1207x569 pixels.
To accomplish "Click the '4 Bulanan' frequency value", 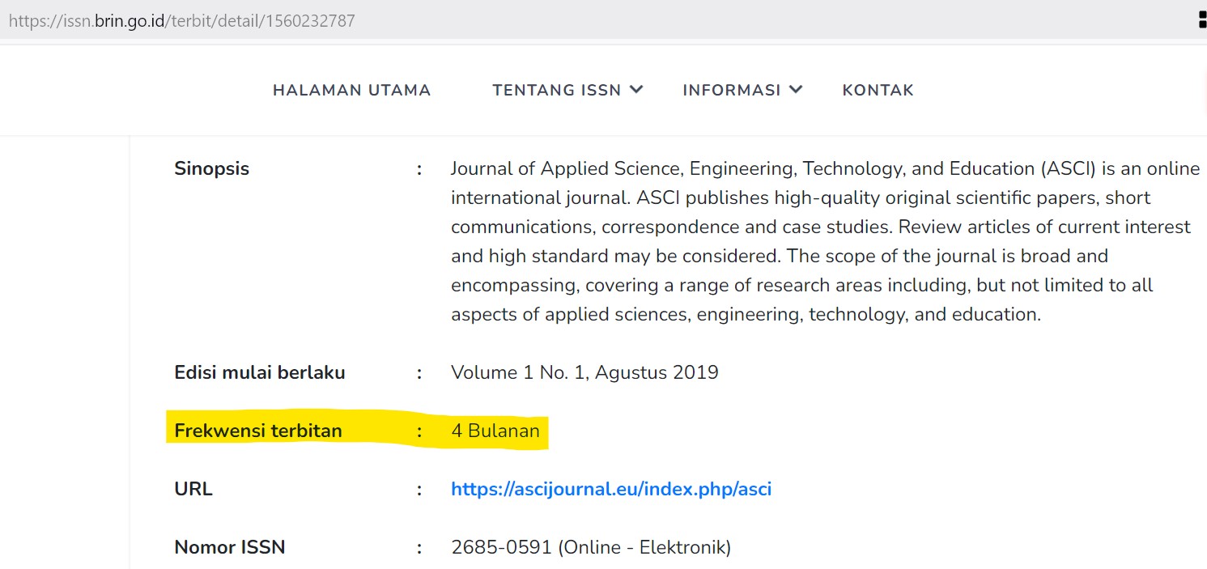I will (x=495, y=431).
